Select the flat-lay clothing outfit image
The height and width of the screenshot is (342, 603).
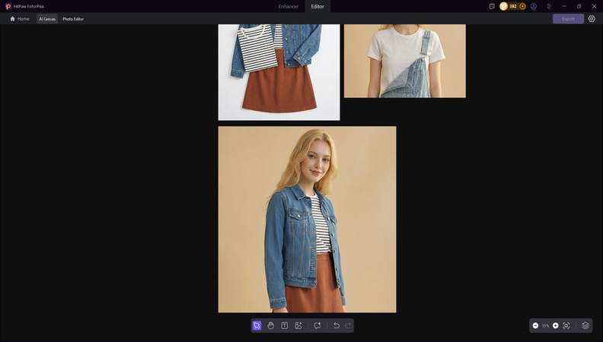click(x=279, y=72)
